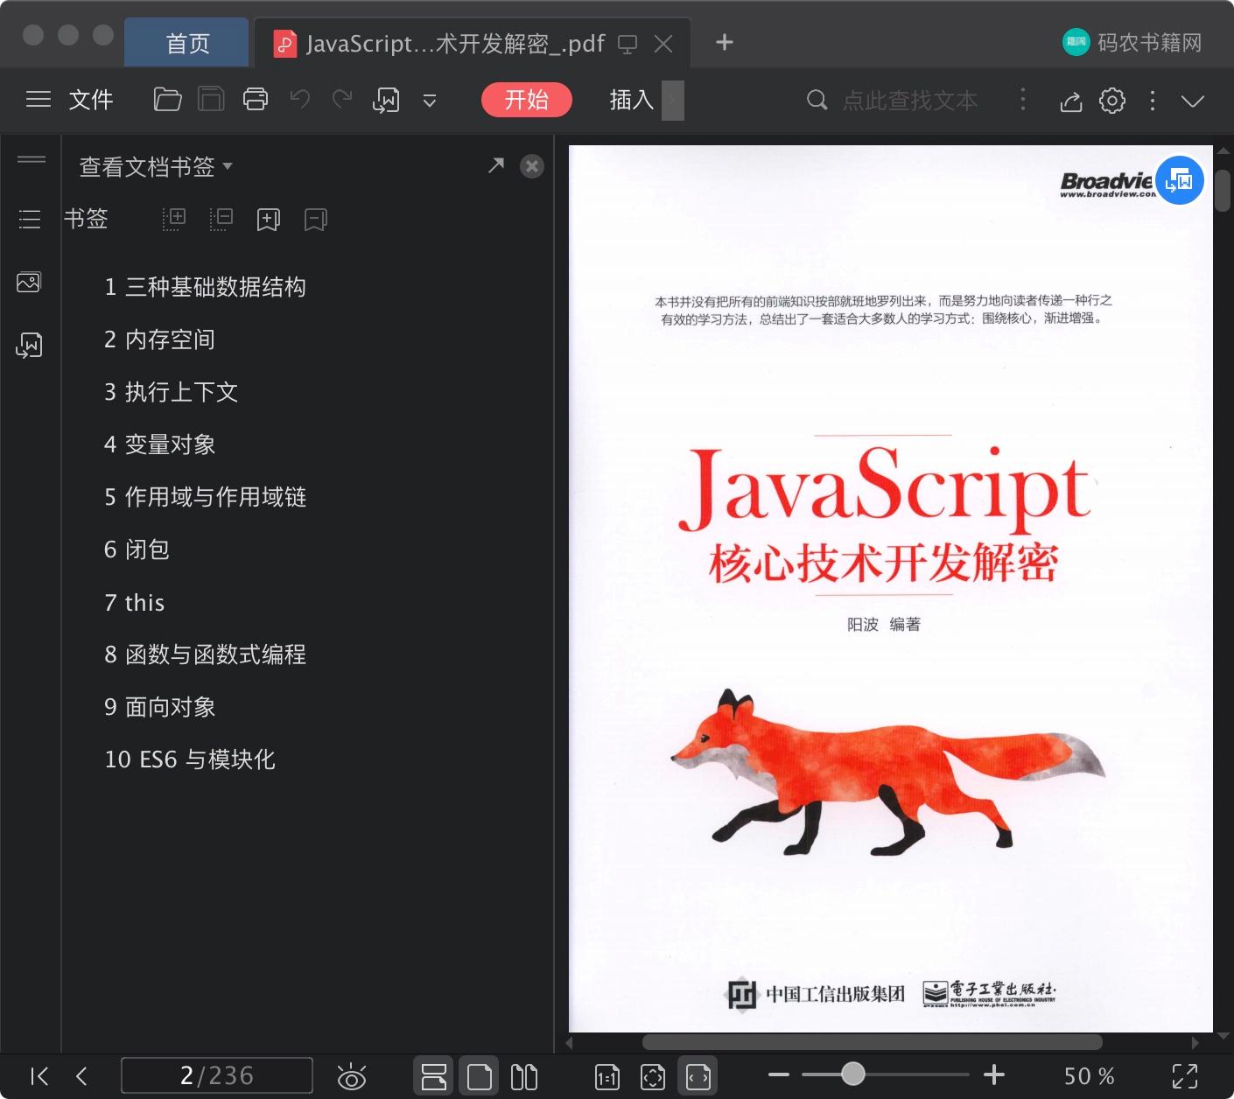Screen dimensions: 1234x1099
Task: Zoom in with plus button
Action: pyautogui.click(x=994, y=1074)
